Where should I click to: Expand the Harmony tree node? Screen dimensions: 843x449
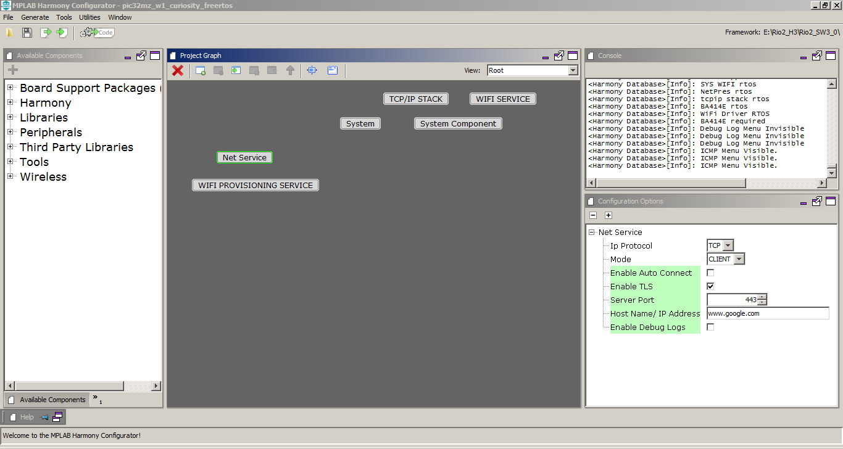(10, 103)
